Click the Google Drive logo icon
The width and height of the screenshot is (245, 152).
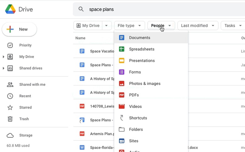coord(10,9)
